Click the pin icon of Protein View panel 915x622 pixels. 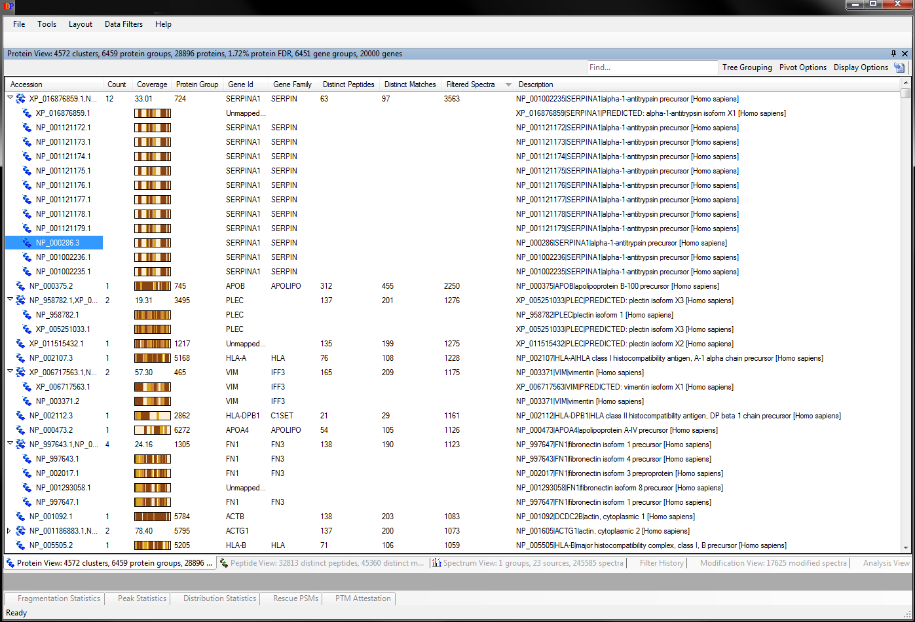pos(893,54)
